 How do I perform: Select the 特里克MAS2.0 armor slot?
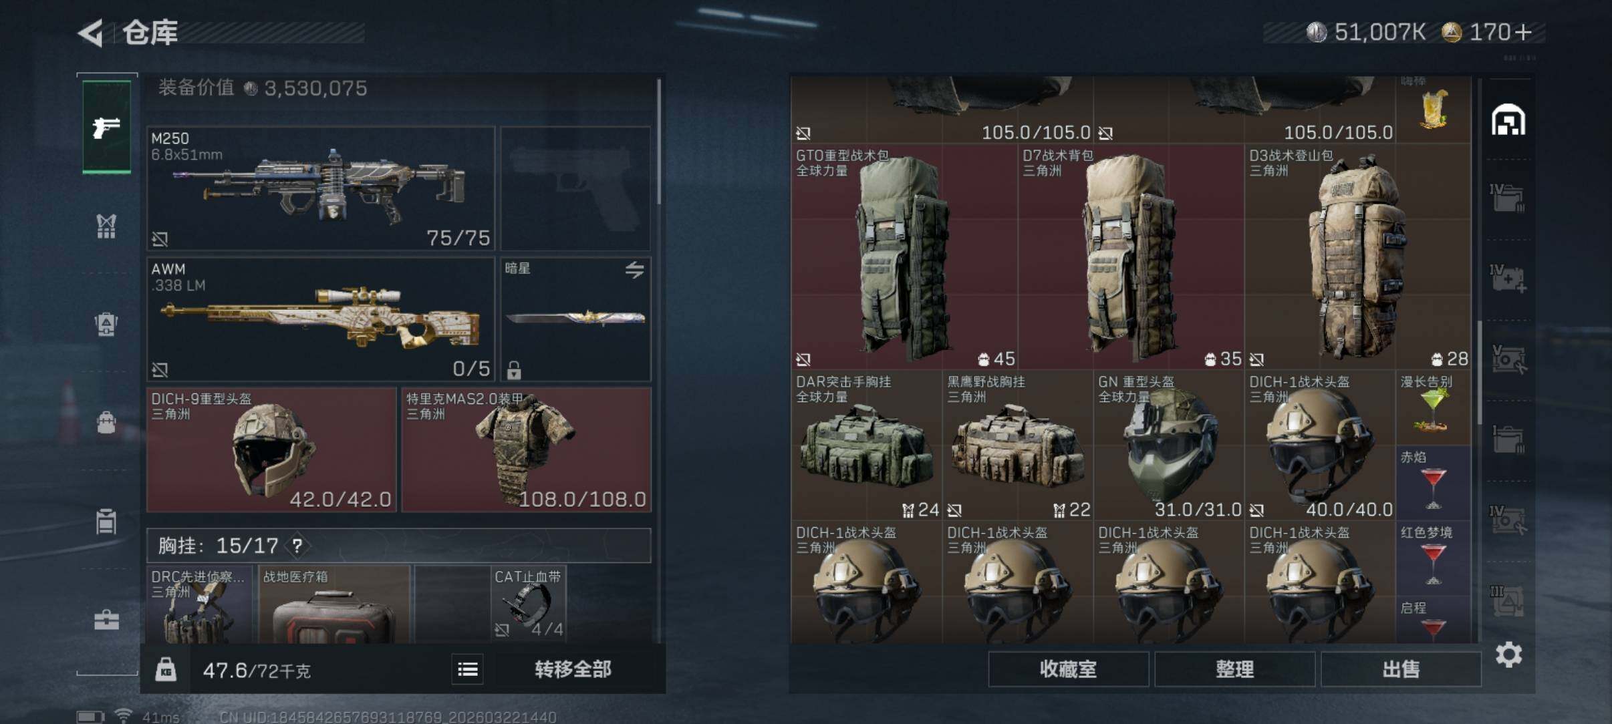pos(527,450)
